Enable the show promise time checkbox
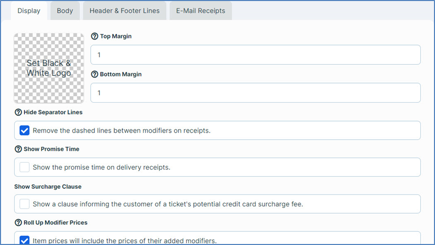 (x=24, y=167)
